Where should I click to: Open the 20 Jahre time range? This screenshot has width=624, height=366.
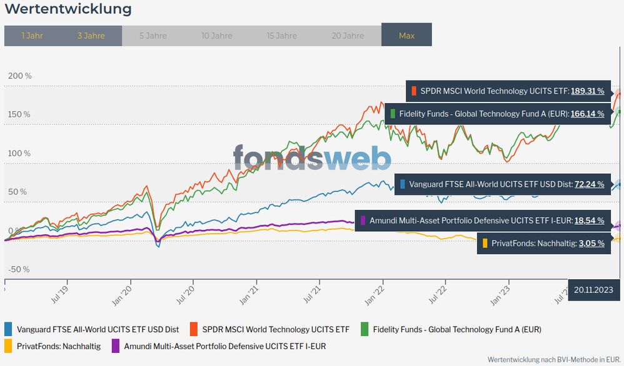point(348,36)
